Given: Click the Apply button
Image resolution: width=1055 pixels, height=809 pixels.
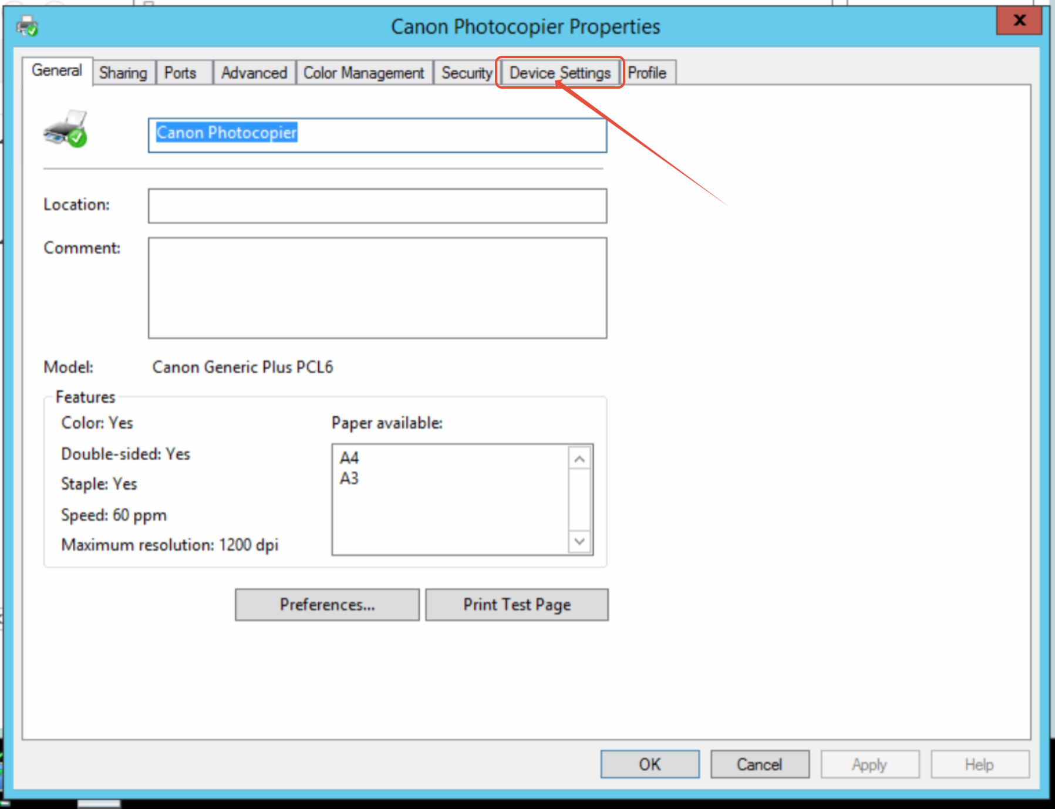Looking at the screenshot, I should [869, 764].
